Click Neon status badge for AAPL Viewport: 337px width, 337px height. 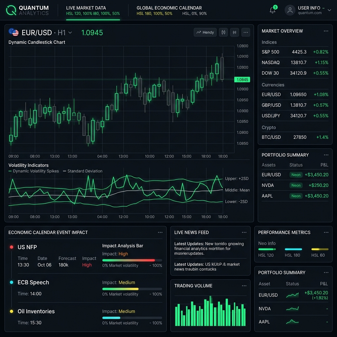tap(296, 196)
